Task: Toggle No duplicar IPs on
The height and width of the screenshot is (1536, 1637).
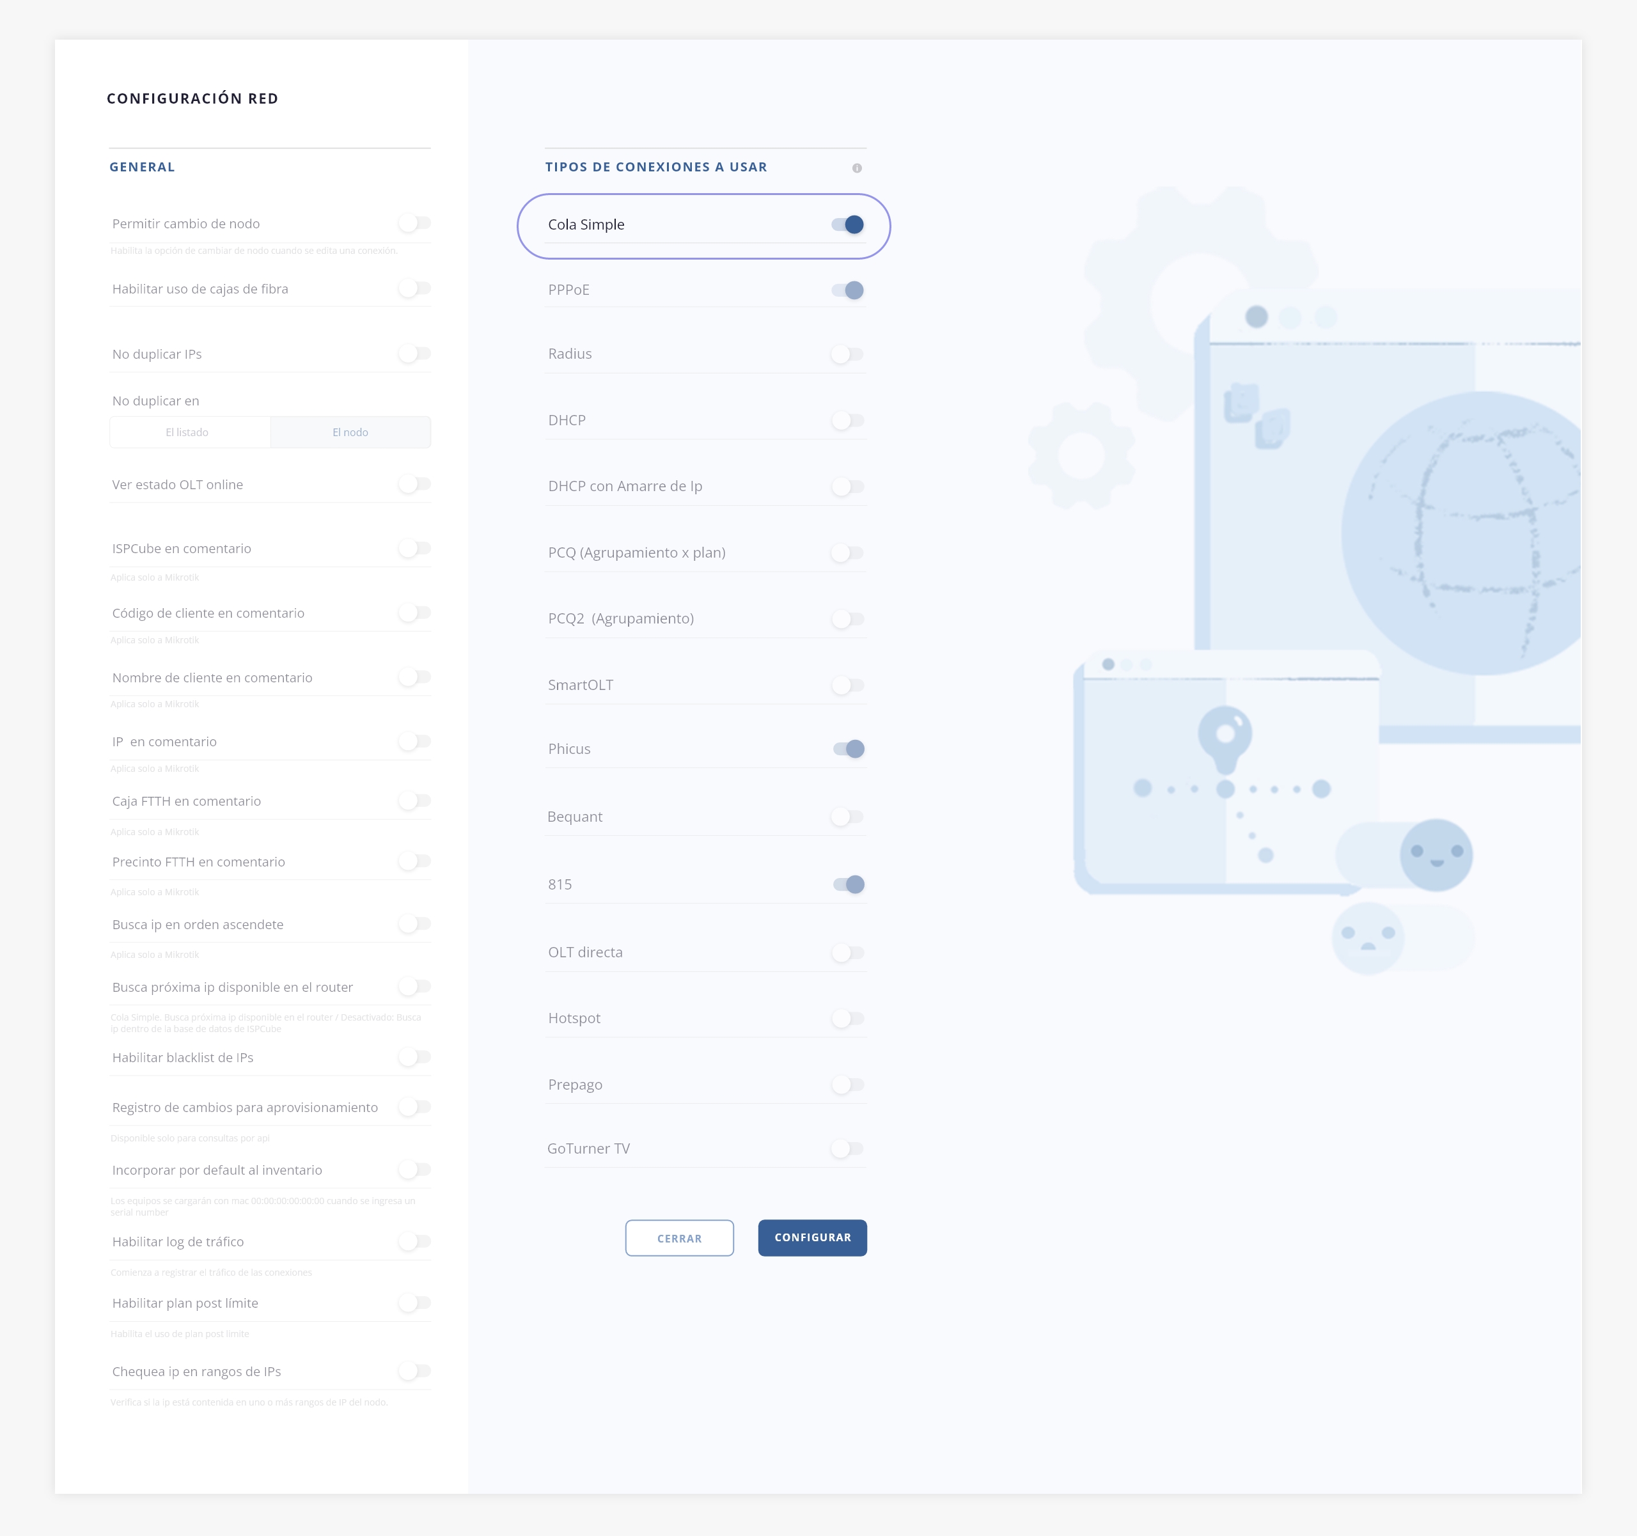Action: [x=415, y=354]
